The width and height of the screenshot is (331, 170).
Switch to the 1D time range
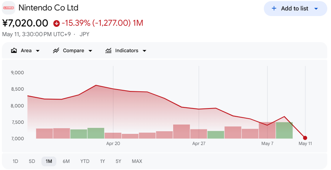[x=15, y=161]
